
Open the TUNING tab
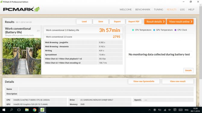[x=159, y=10]
